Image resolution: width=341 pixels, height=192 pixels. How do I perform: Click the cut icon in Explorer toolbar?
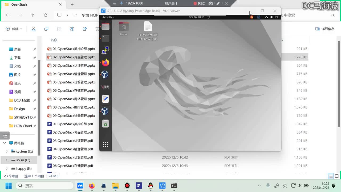34,29
